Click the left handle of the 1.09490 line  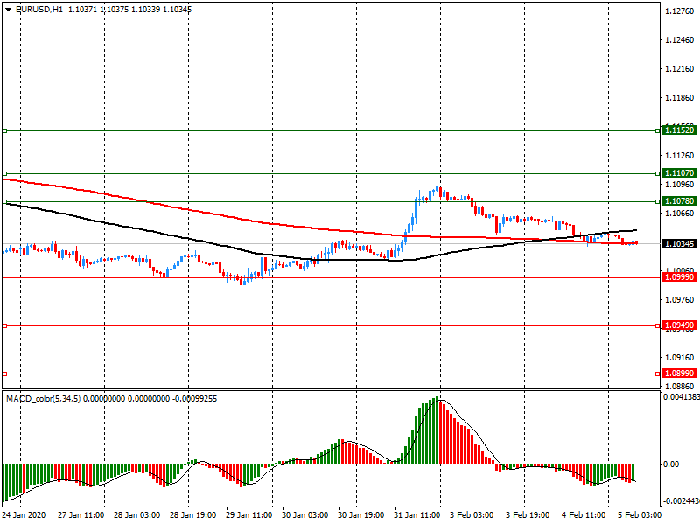click(4, 325)
